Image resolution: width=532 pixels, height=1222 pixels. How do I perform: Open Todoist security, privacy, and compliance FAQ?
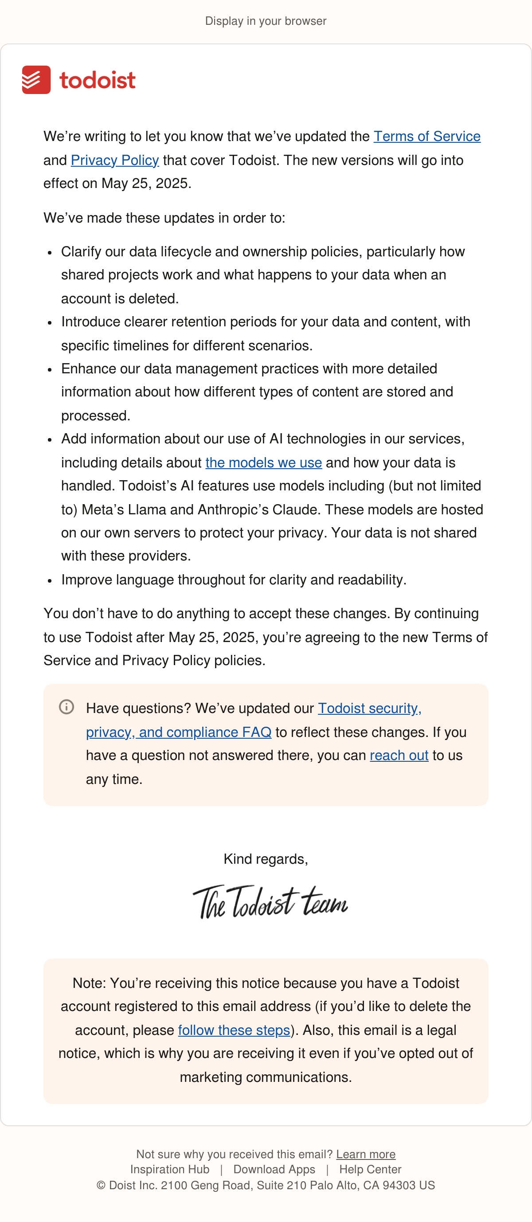point(254,720)
